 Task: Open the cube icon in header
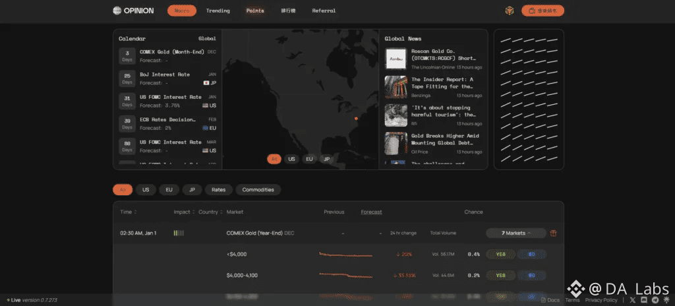pos(510,11)
